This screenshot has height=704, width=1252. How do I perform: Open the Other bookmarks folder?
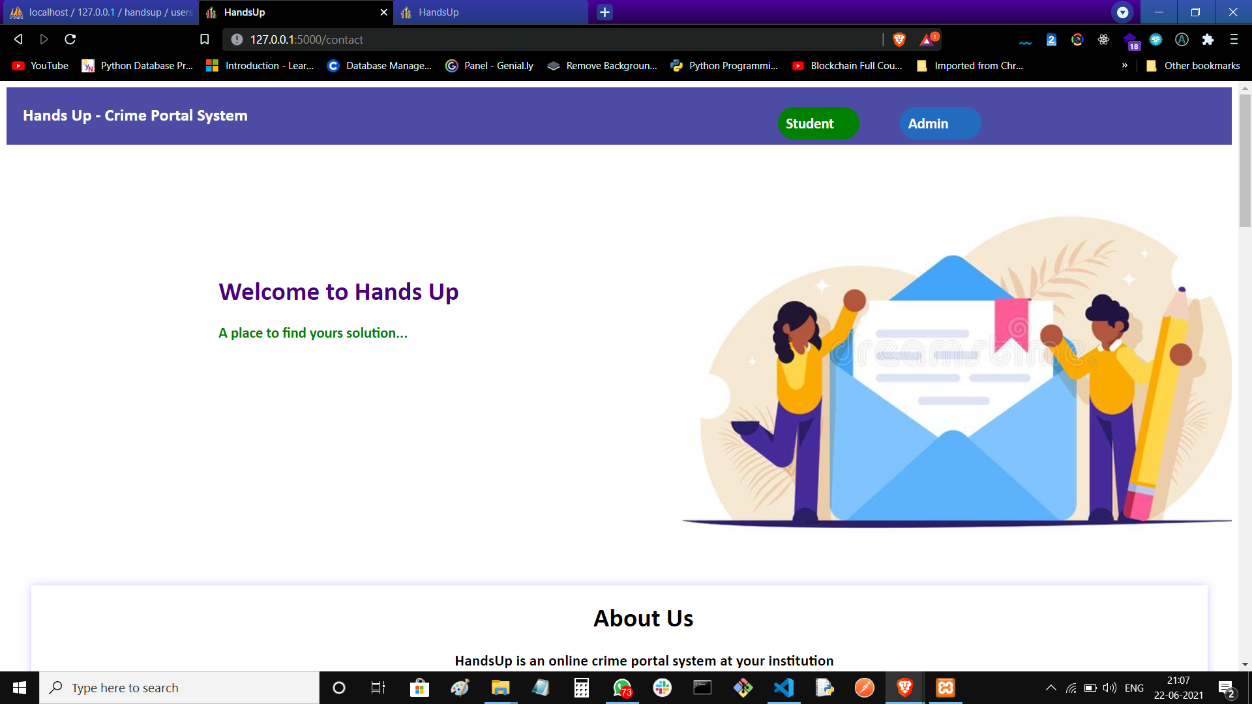(x=1193, y=66)
